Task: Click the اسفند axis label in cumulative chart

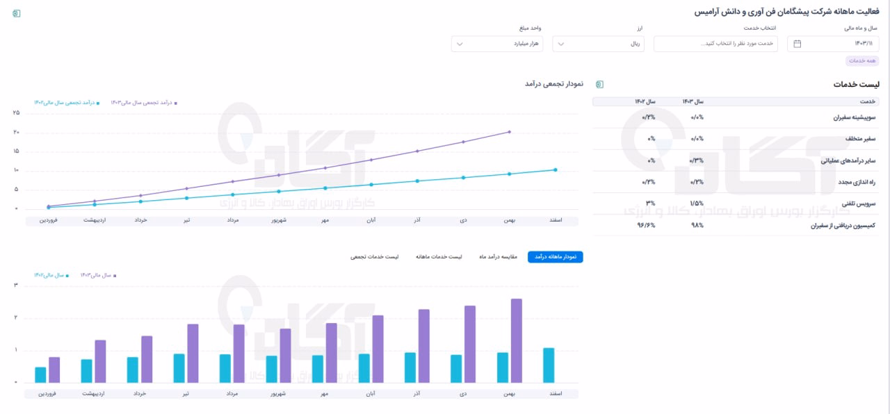Action: click(554, 220)
